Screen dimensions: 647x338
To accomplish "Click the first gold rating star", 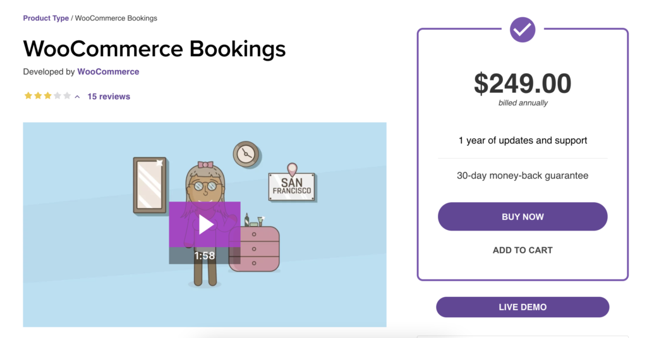I will (x=28, y=96).
